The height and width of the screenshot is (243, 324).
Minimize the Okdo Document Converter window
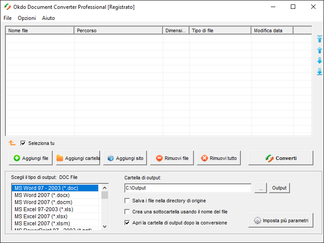(x=273, y=7)
